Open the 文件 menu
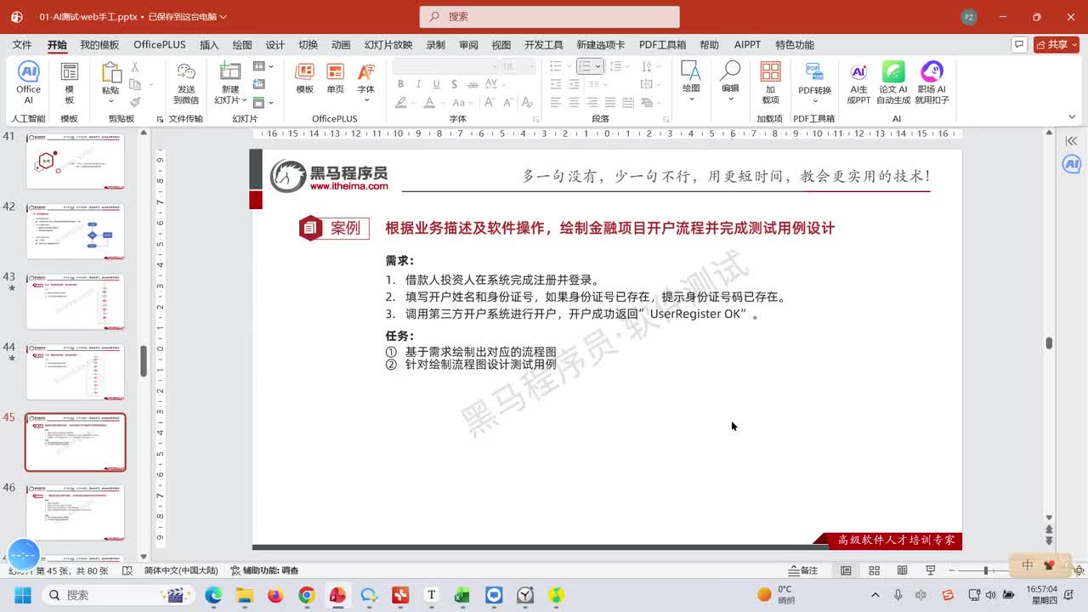Screen dimensions: 1088x612 click(x=22, y=45)
